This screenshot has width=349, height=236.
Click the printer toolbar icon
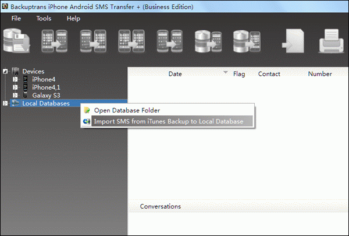(x=332, y=41)
